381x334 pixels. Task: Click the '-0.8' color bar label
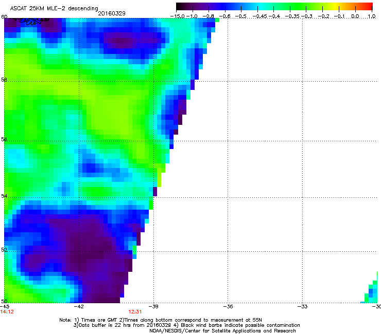(x=208, y=16)
